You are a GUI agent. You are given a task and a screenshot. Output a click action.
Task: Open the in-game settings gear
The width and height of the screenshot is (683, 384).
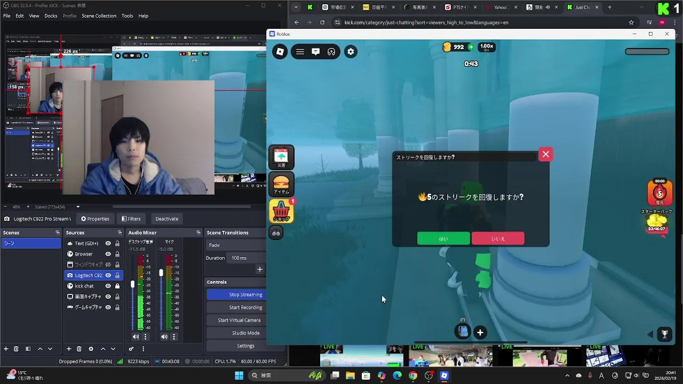351,52
